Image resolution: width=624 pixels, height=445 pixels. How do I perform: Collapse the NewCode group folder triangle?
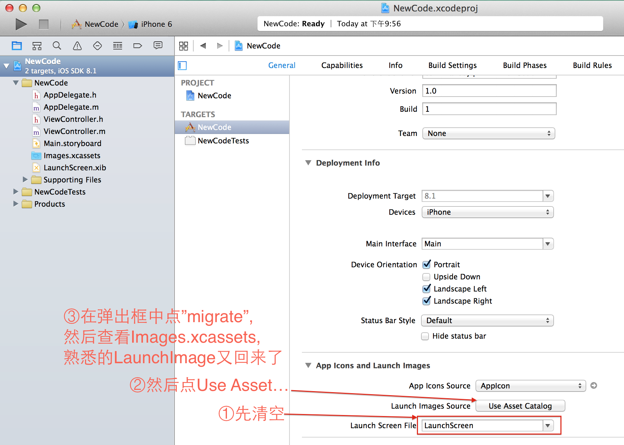click(15, 82)
